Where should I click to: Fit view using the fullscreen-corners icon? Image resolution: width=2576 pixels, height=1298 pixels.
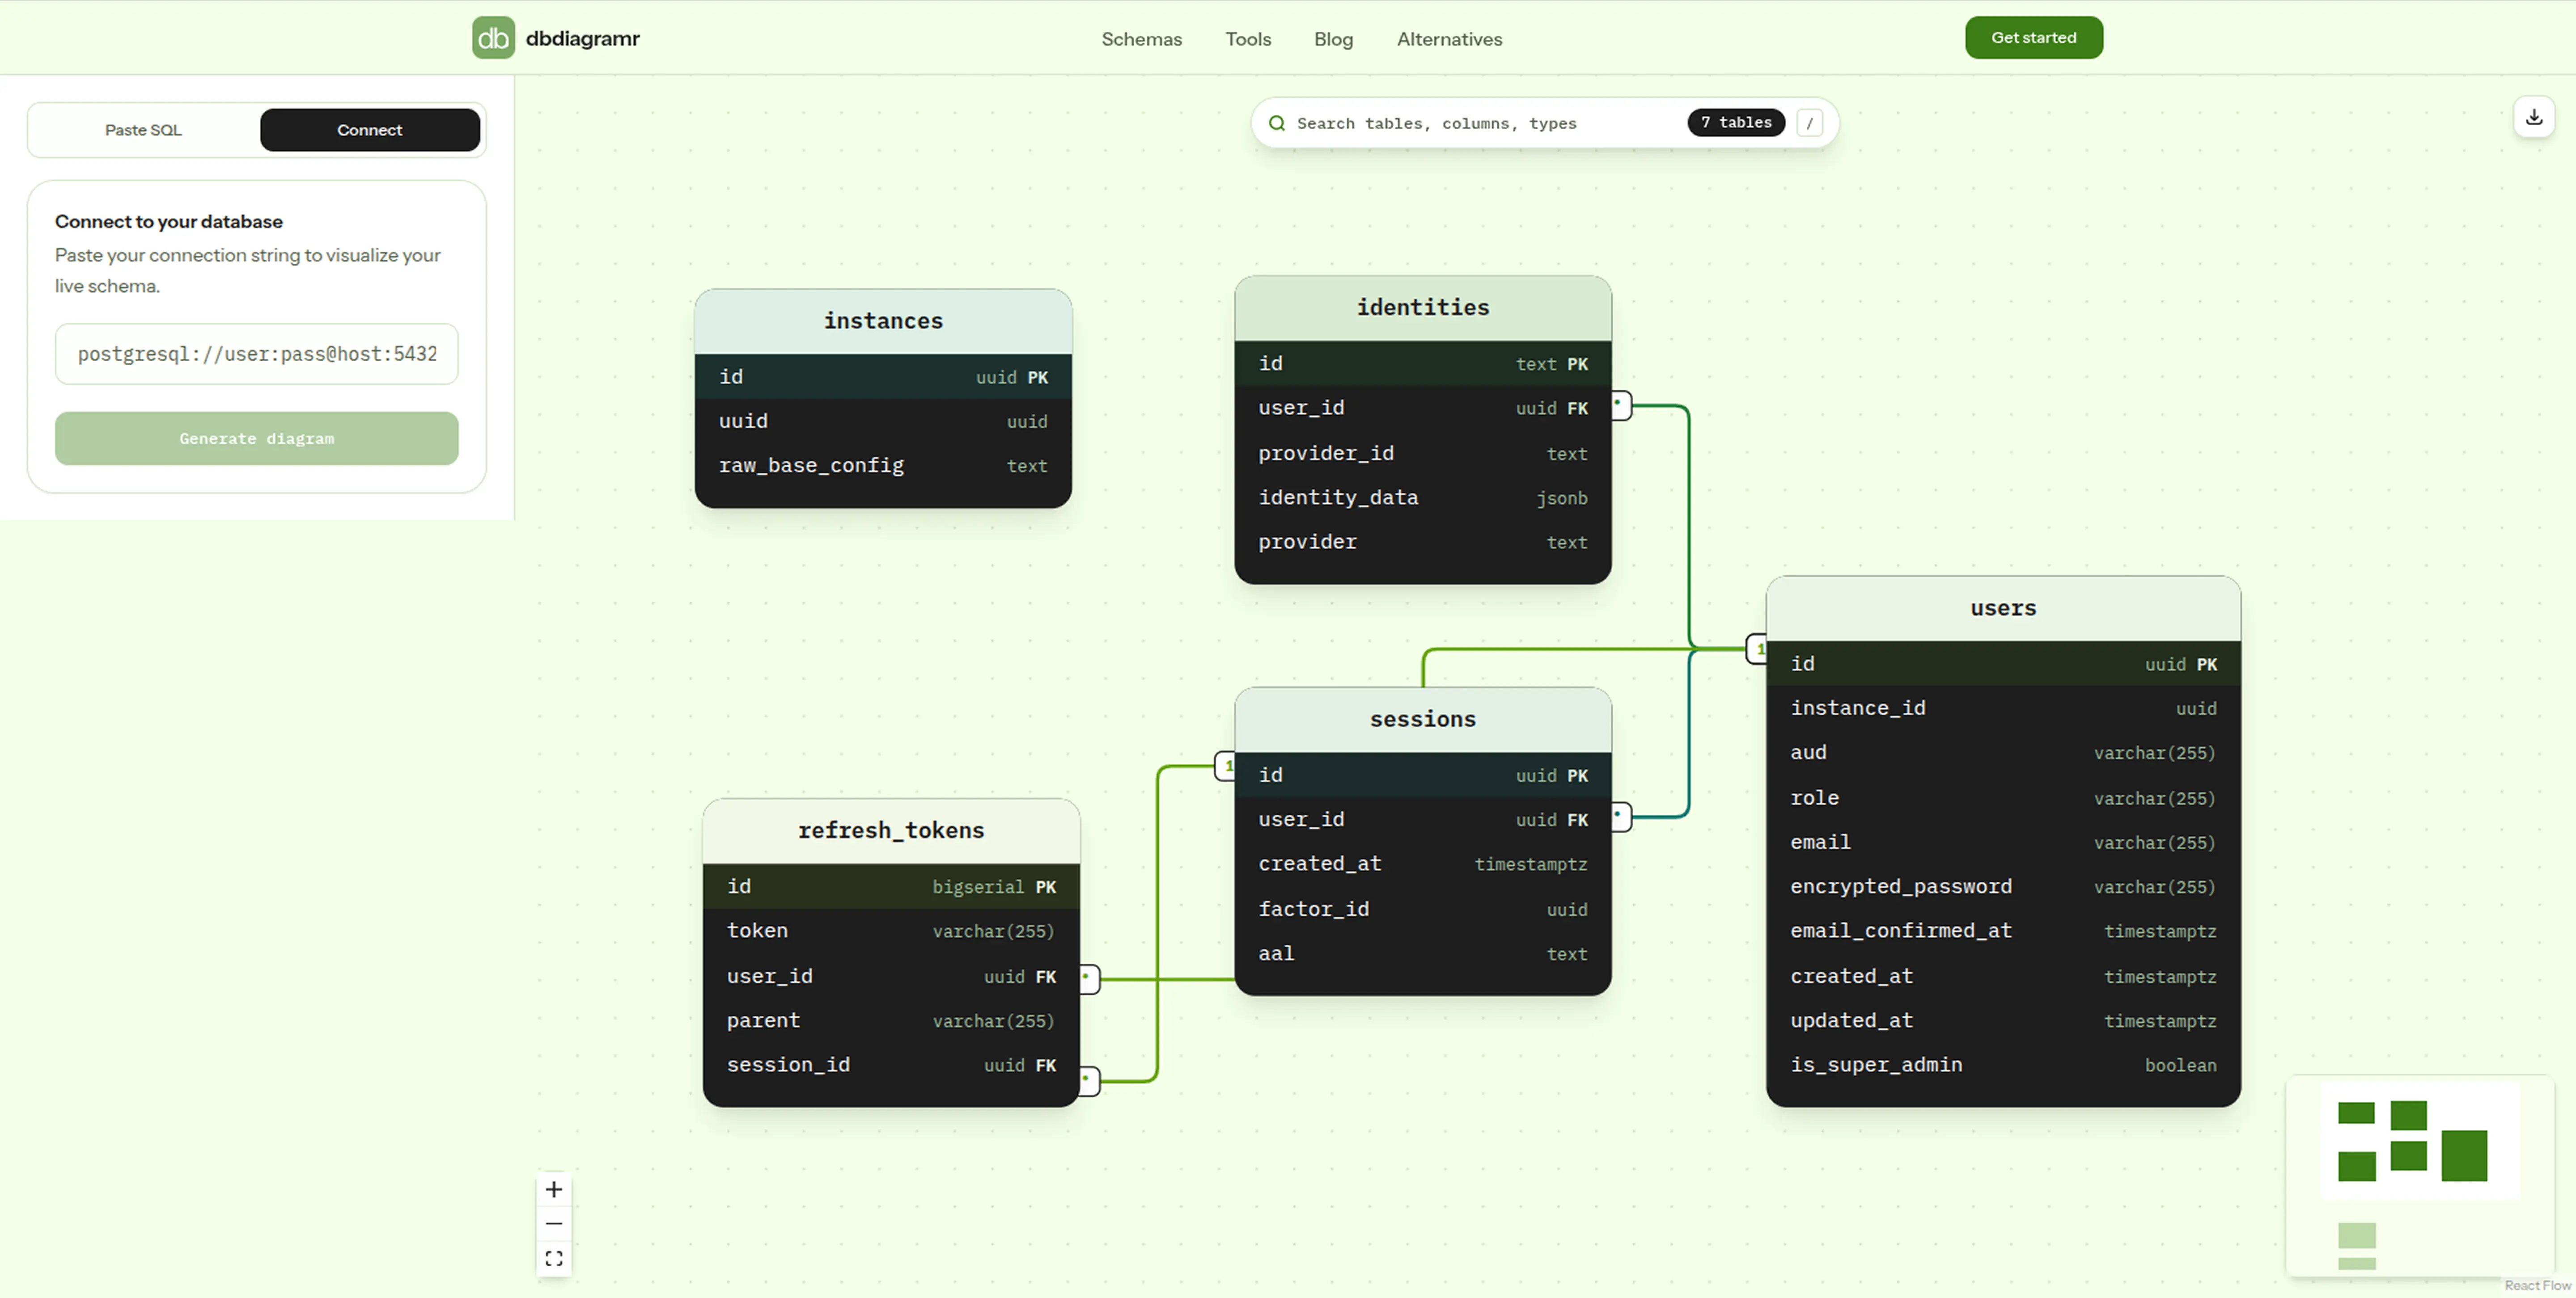click(x=554, y=1258)
